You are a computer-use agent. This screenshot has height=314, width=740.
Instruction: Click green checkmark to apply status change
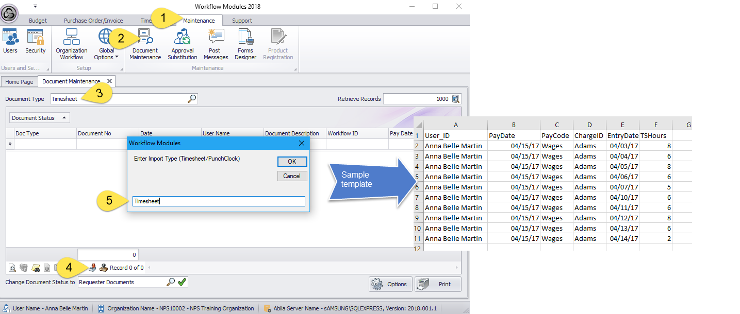coord(182,282)
